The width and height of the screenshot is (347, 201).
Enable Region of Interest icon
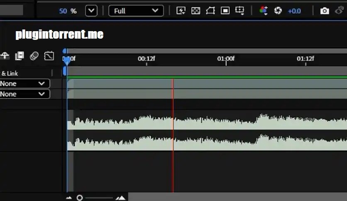[225, 11]
